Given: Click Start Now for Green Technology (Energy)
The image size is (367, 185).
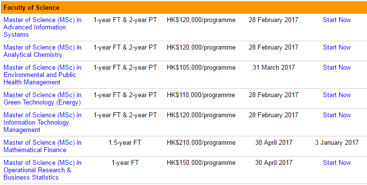Looking at the screenshot, I should 337,95.
